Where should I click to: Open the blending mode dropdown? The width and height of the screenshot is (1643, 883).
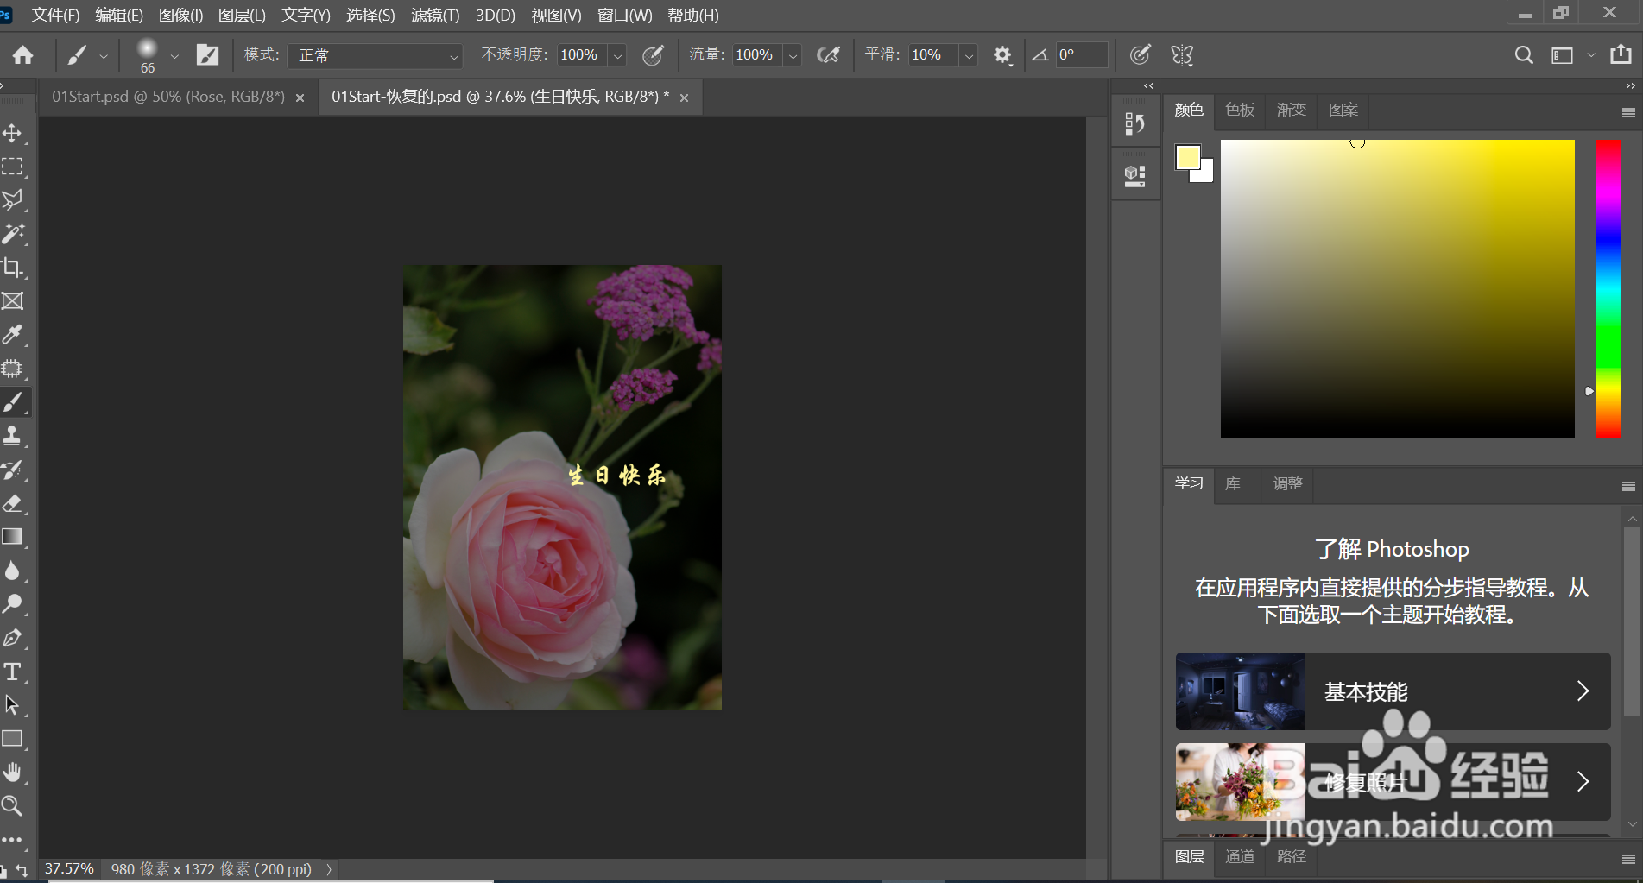[376, 55]
